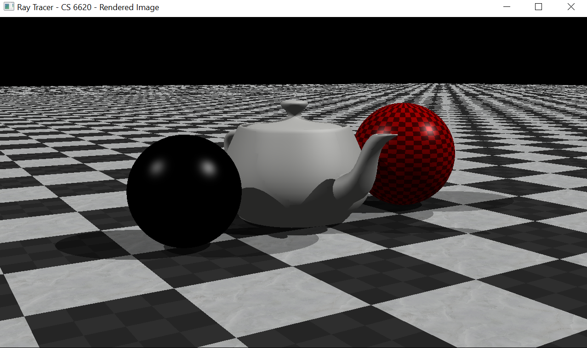Click the empty title bar area
This screenshot has width=587, height=348.
[x=322, y=7]
